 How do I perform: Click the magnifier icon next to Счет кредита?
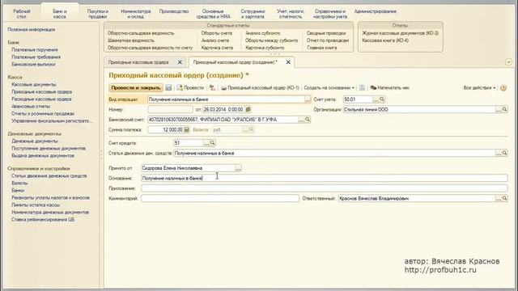[212, 143]
